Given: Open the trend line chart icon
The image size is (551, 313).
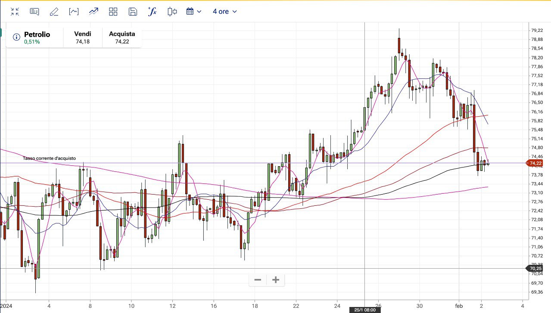Looking at the screenshot, I should point(93,12).
